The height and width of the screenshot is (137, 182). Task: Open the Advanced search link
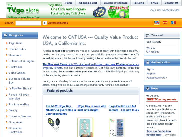pos(58,23)
